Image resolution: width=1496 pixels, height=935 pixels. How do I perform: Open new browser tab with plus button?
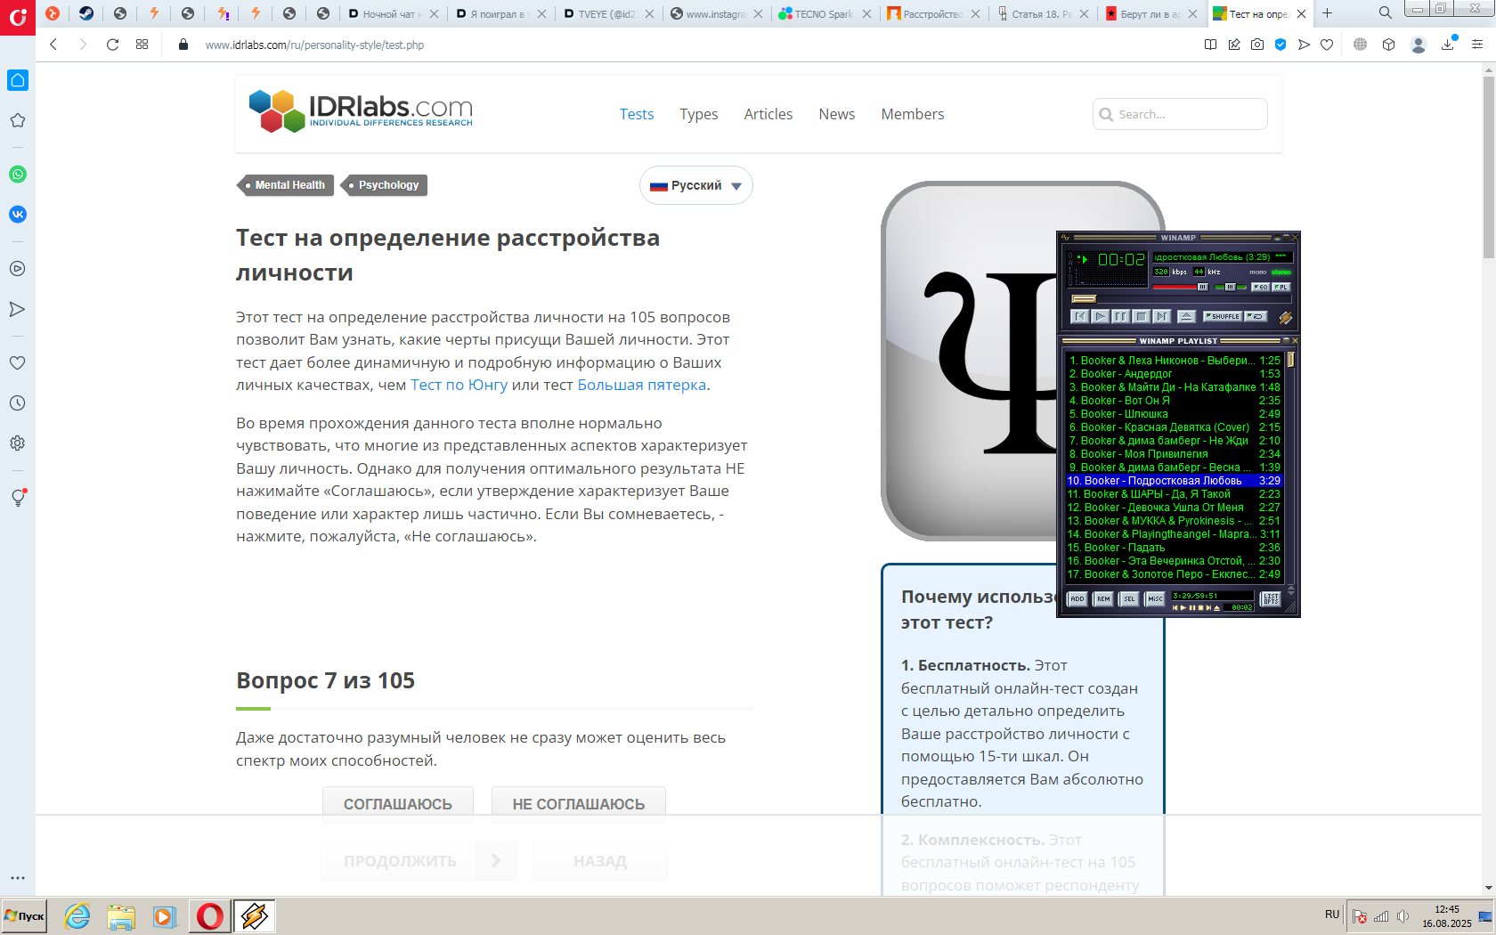pos(1327,13)
